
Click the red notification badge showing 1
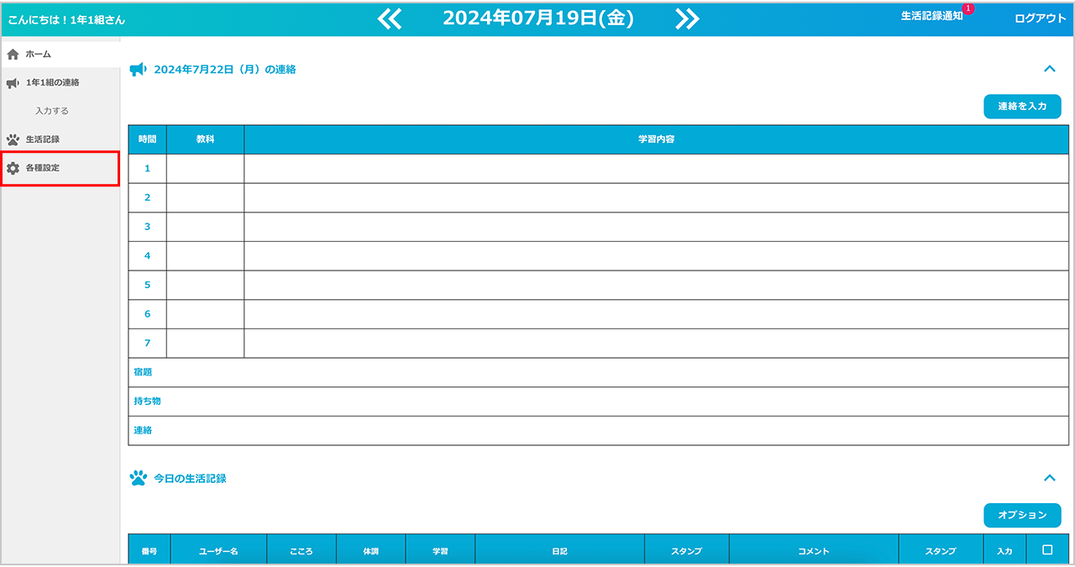(x=967, y=8)
